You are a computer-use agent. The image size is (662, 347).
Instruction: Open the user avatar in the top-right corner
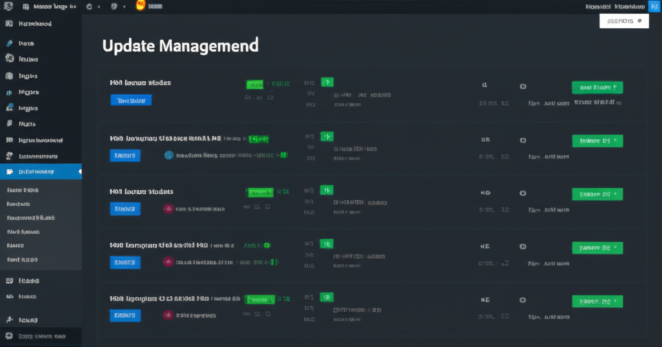(x=653, y=6)
